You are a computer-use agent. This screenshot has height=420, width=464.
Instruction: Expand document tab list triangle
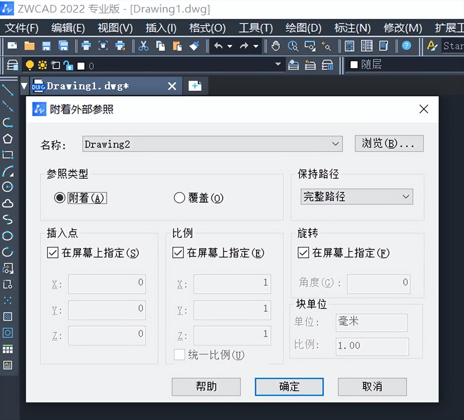tap(24, 86)
